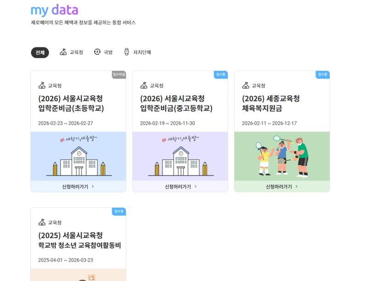Open 학교밖 청소년 교육참여활동비 card title
The image size is (368, 281).
[80, 241]
